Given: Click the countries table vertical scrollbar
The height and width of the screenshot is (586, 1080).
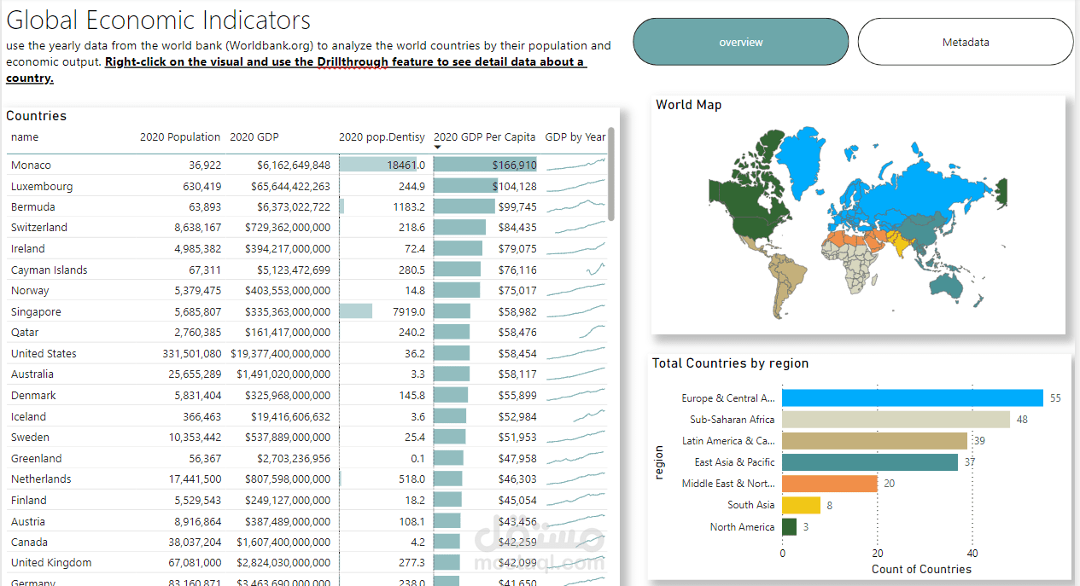Looking at the screenshot, I should [x=611, y=174].
